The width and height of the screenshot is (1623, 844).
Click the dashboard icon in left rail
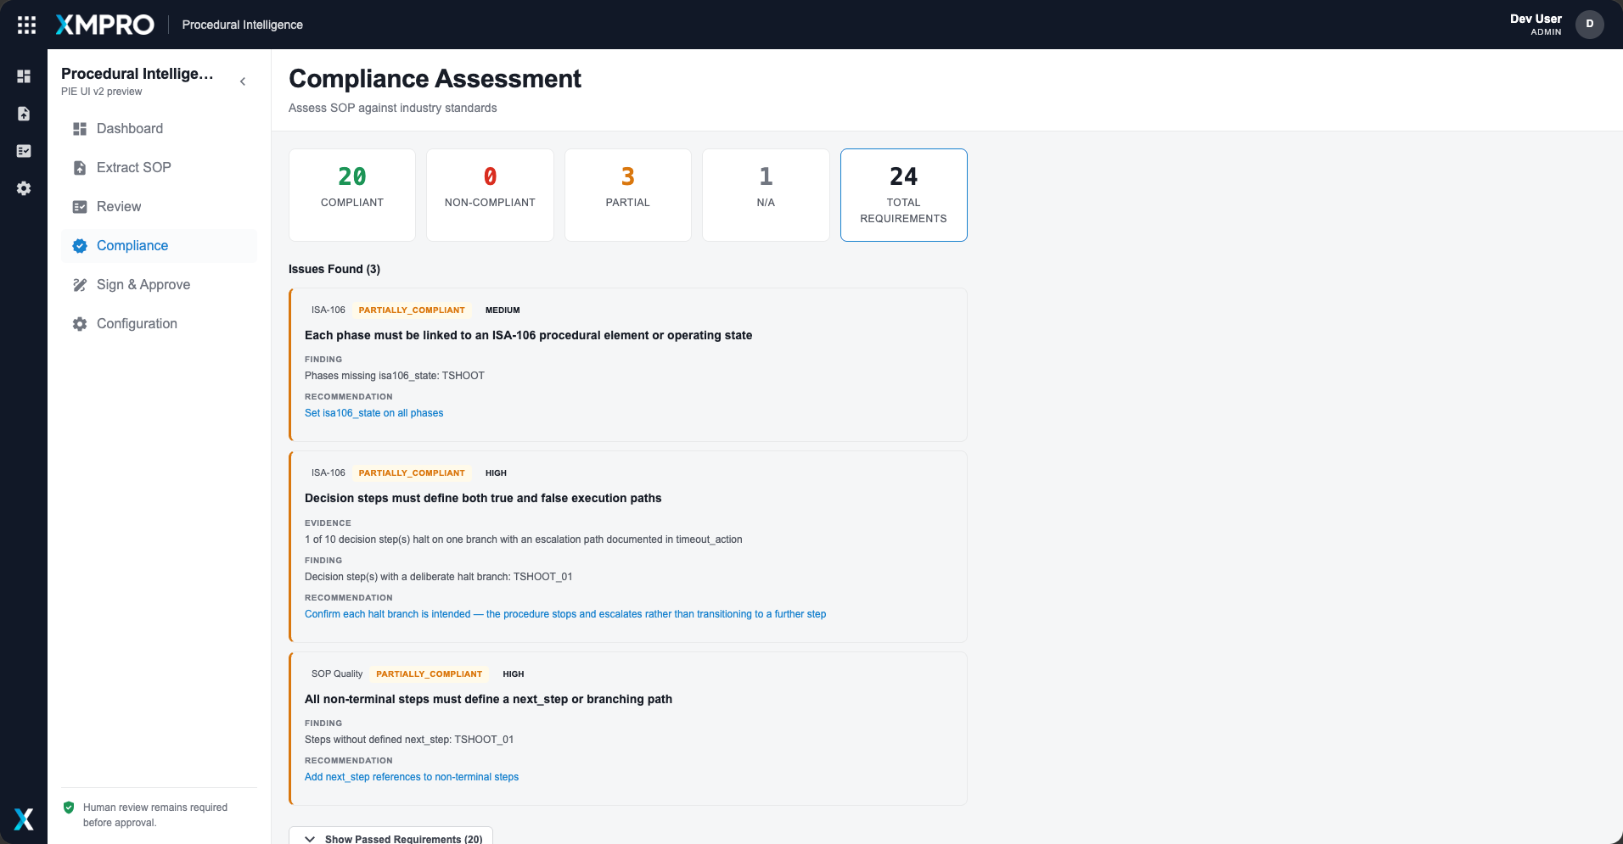click(24, 76)
